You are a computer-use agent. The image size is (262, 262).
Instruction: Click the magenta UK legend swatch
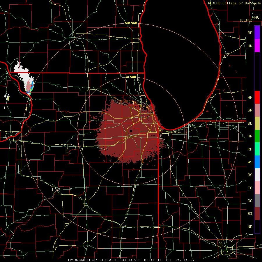pos(257,46)
